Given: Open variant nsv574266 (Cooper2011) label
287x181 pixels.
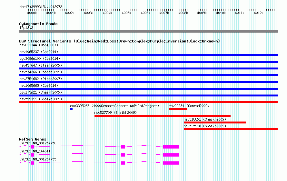Looking at the screenshot, I should 41,72.
